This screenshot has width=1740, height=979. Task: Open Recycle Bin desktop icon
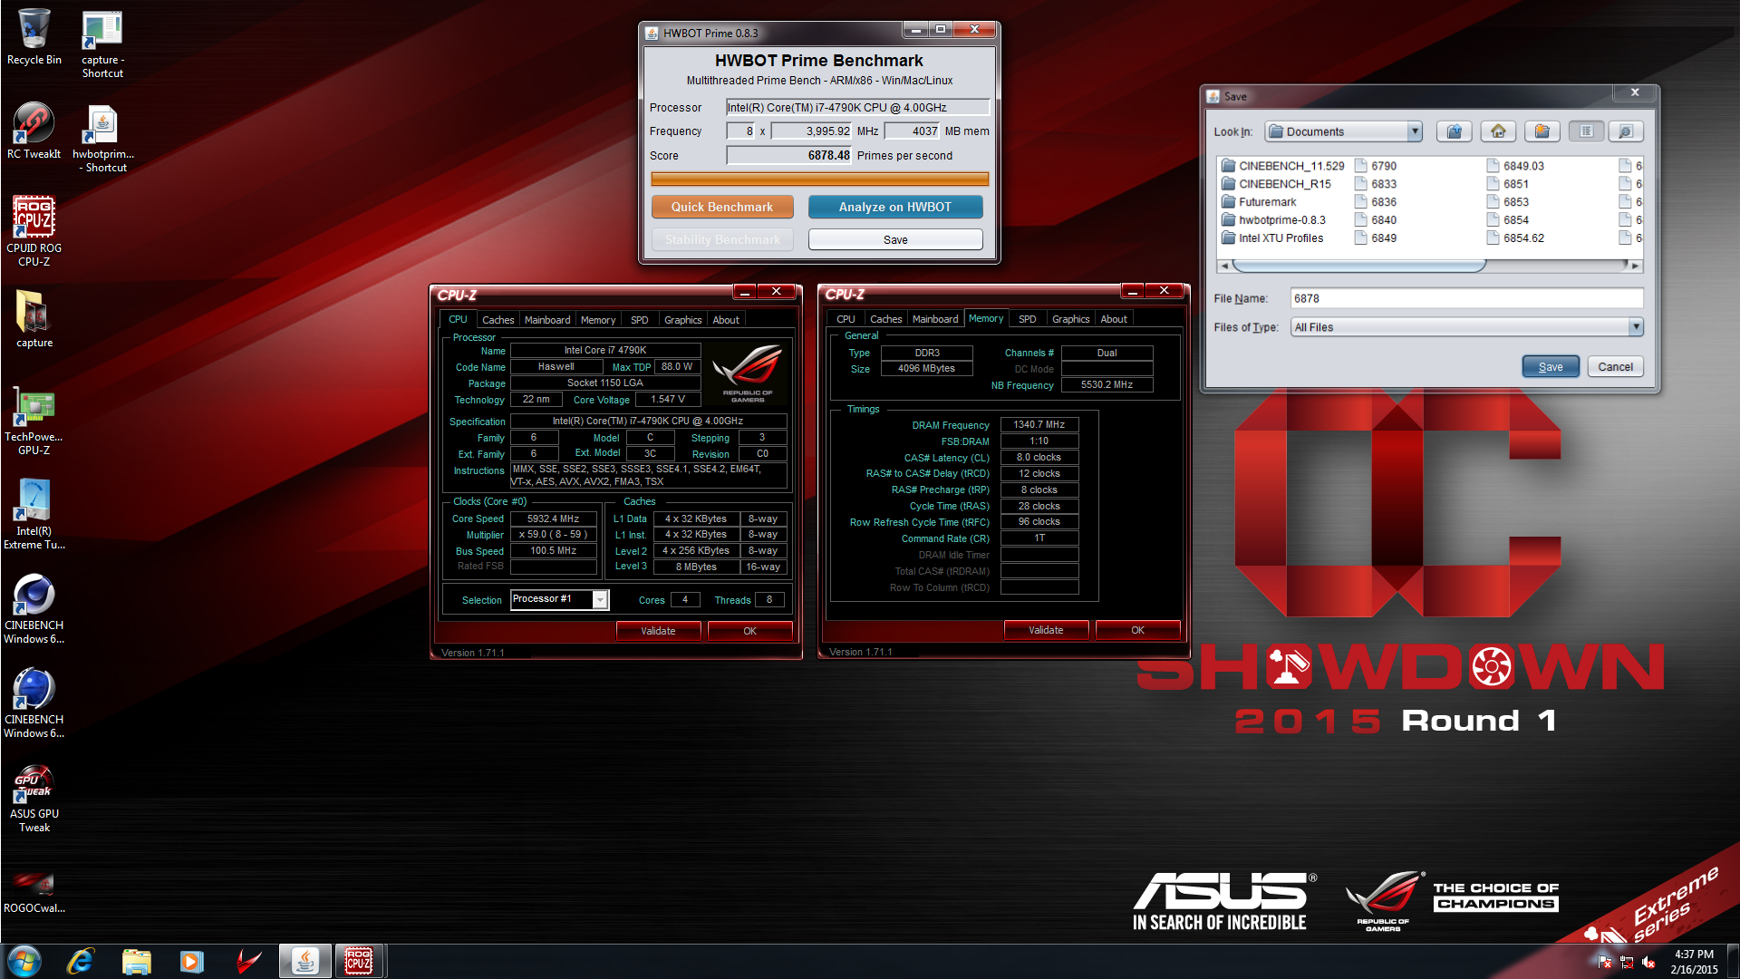click(34, 38)
